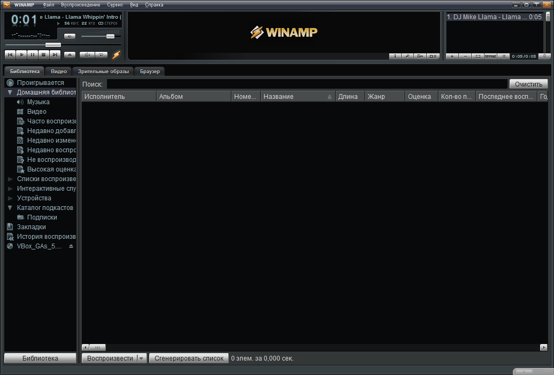
Task: Expand the Устройства tree node
Action: (x=10, y=198)
